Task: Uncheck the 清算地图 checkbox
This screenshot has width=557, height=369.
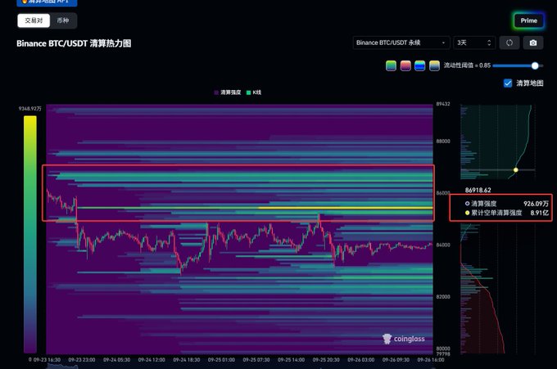Action: coord(508,83)
